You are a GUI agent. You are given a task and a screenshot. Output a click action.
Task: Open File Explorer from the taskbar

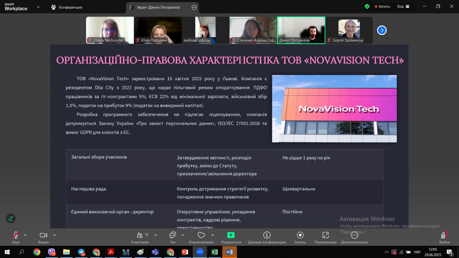(66, 252)
